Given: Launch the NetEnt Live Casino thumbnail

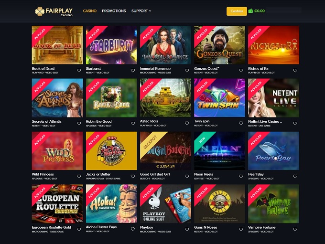Looking at the screenshot, I should point(273,98).
